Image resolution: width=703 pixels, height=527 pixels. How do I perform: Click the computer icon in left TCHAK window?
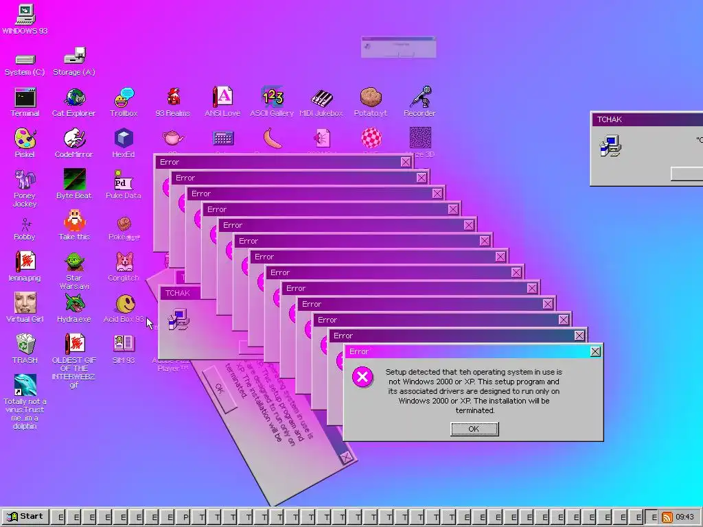click(178, 319)
